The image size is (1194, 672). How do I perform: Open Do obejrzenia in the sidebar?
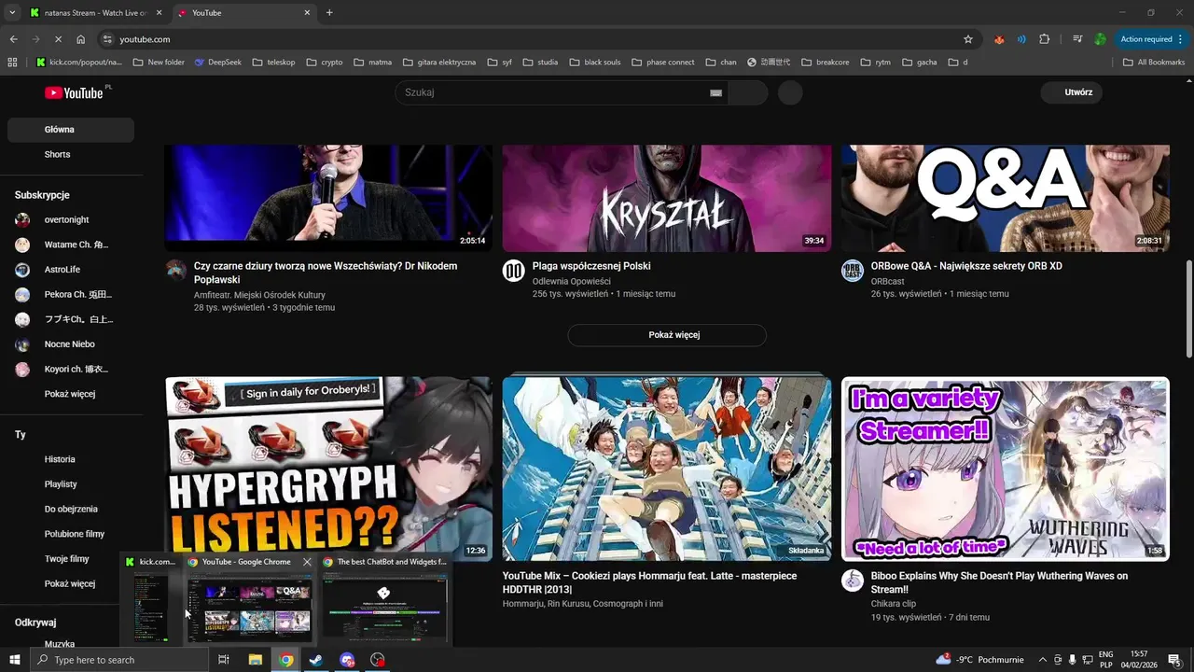click(x=71, y=509)
